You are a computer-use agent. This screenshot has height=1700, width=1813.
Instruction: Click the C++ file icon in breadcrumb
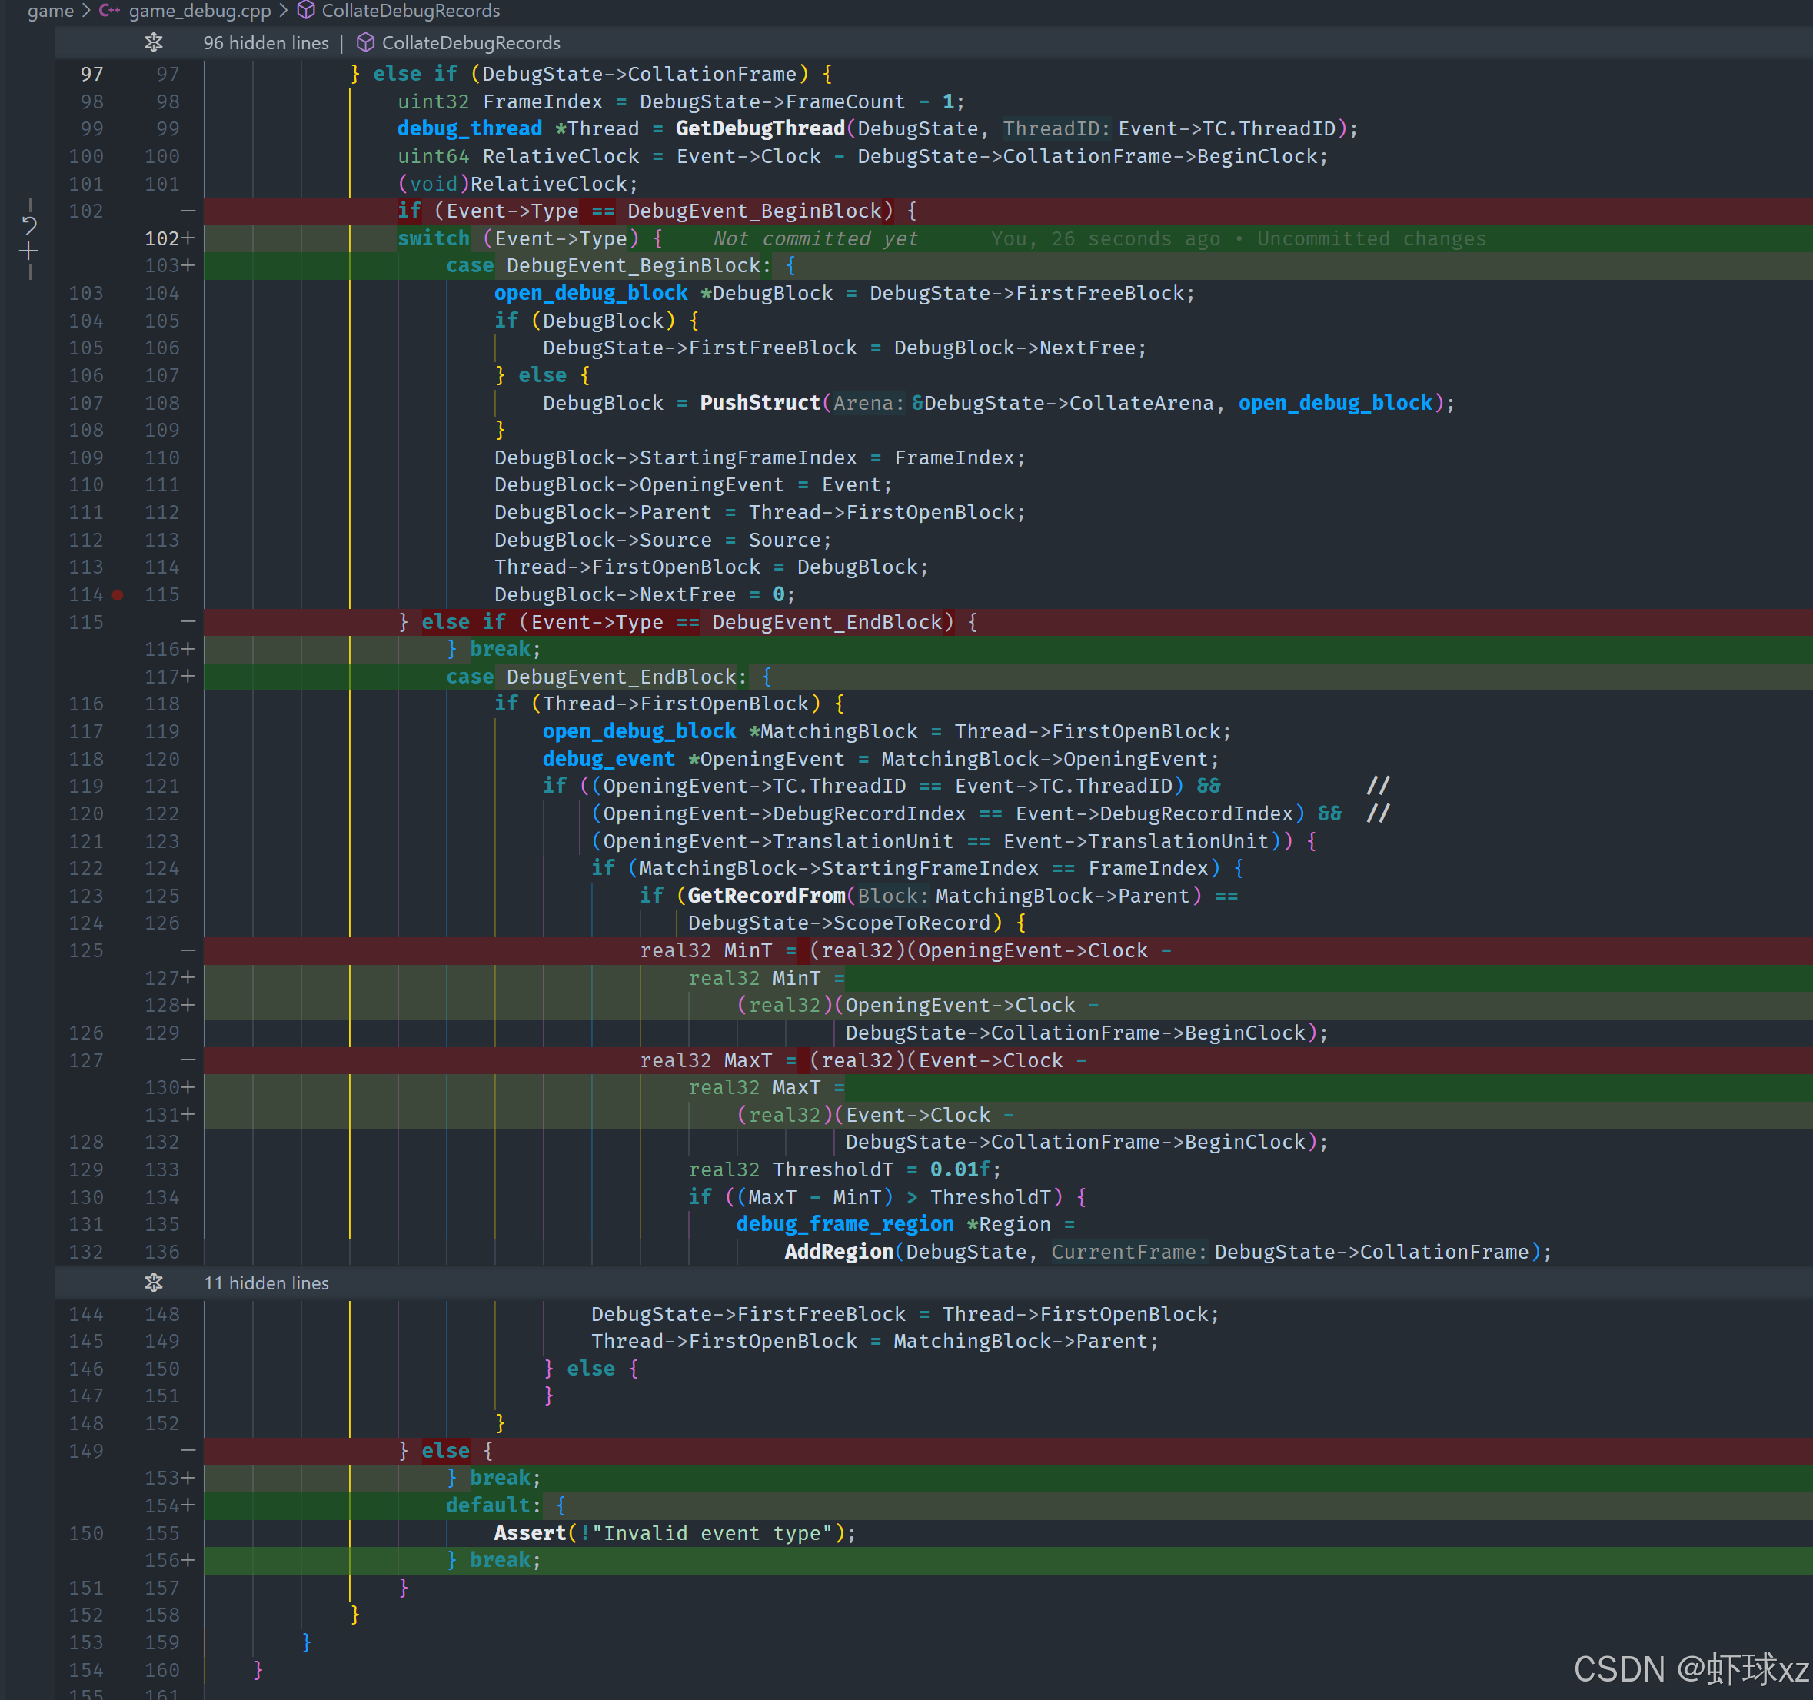[x=109, y=11]
